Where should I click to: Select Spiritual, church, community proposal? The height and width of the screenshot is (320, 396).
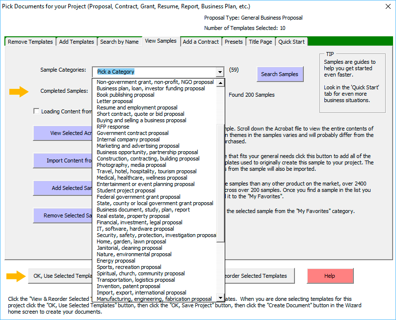click(155, 273)
